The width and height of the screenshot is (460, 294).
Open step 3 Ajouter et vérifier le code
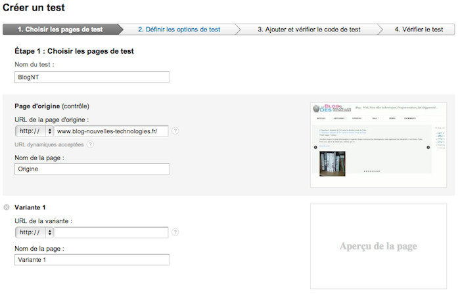308,30
